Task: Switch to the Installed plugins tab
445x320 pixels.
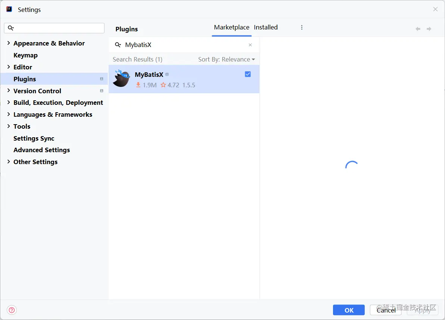Action: coord(266,28)
